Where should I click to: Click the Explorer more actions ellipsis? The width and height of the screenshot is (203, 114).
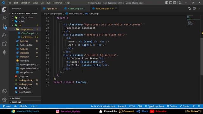click(x=37, y=9)
